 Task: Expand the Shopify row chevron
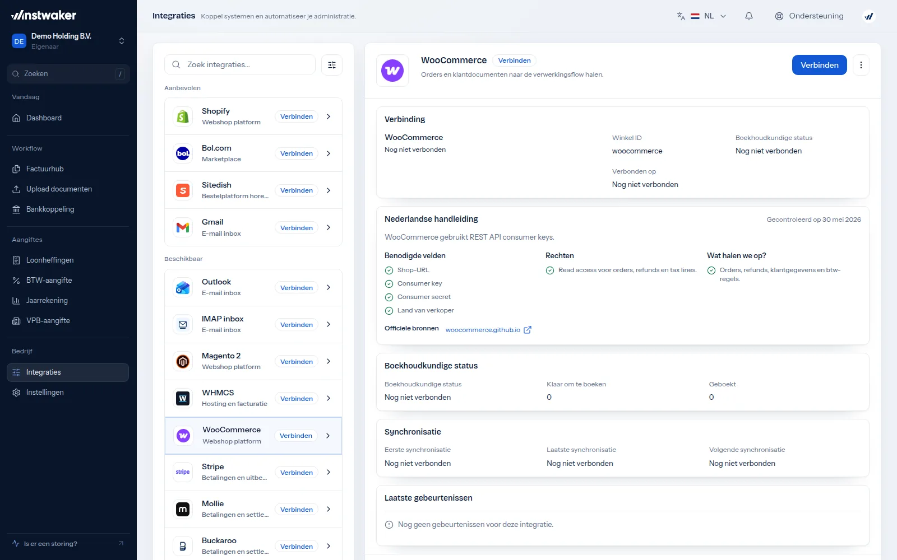click(x=329, y=116)
